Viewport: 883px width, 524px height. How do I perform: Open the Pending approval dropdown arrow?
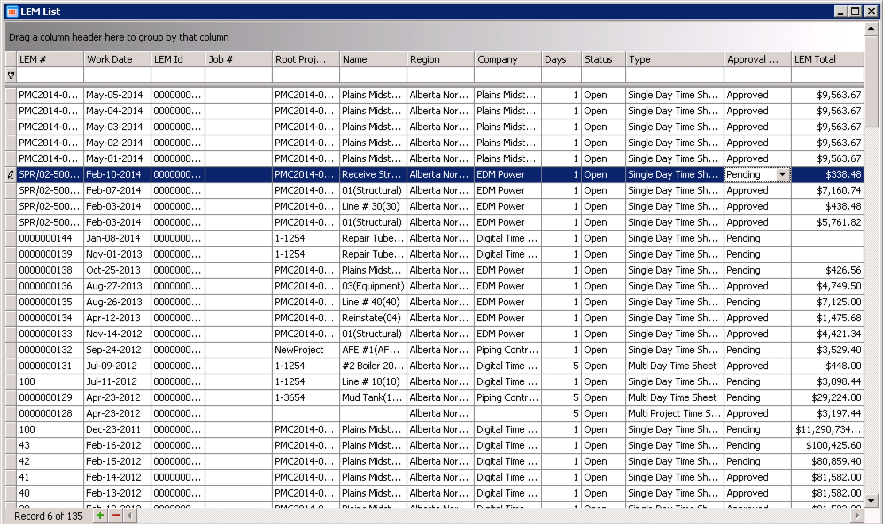[782, 175]
